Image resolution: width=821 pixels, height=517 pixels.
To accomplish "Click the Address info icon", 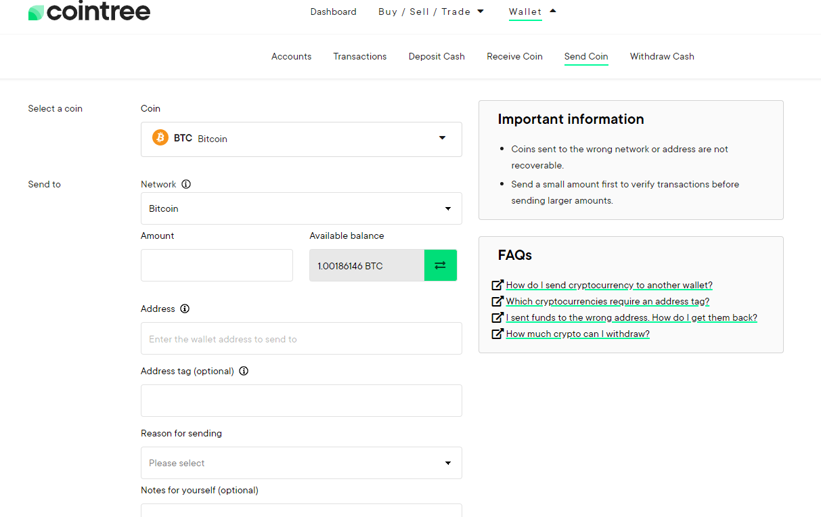I will point(185,309).
